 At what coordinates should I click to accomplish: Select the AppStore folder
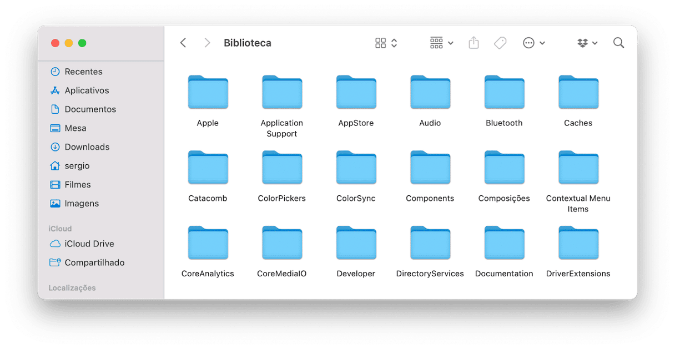pos(356,92)
